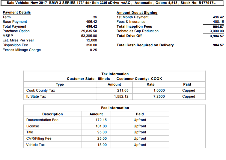The width and height of the screenshot is (226, 160).
Task: Click Type column header in tax table
Action: [60, 84]
